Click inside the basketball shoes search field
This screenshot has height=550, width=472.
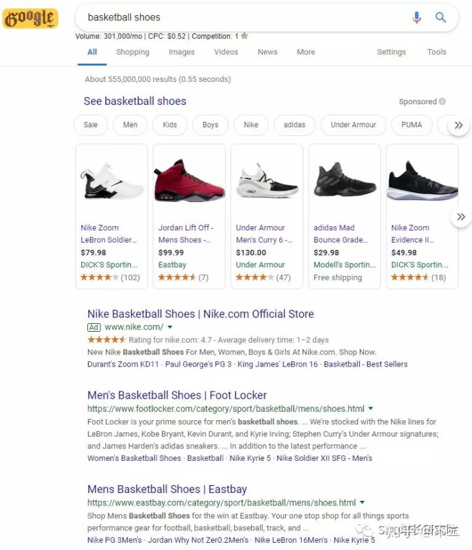click(x=243, y=18)
